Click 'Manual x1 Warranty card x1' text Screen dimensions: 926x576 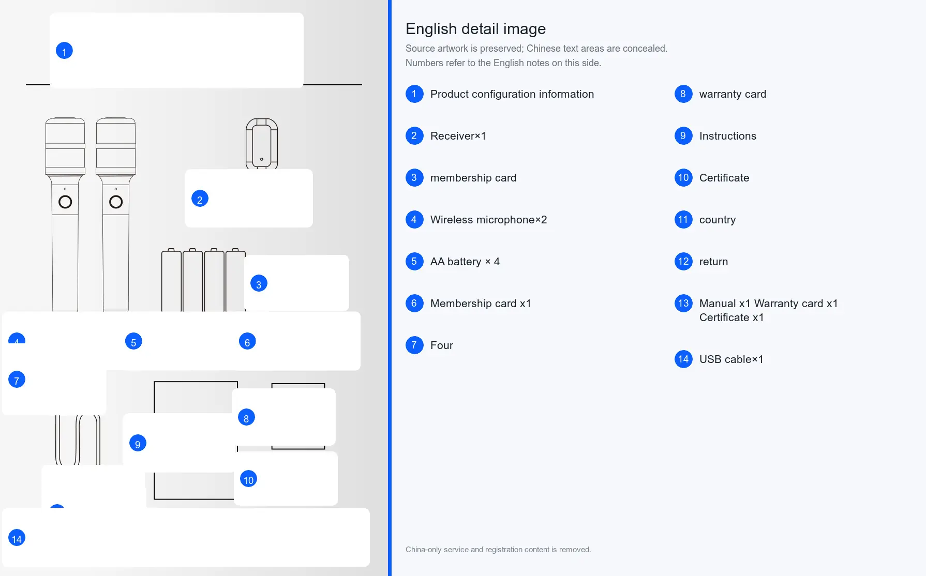(x=769, y=304)
